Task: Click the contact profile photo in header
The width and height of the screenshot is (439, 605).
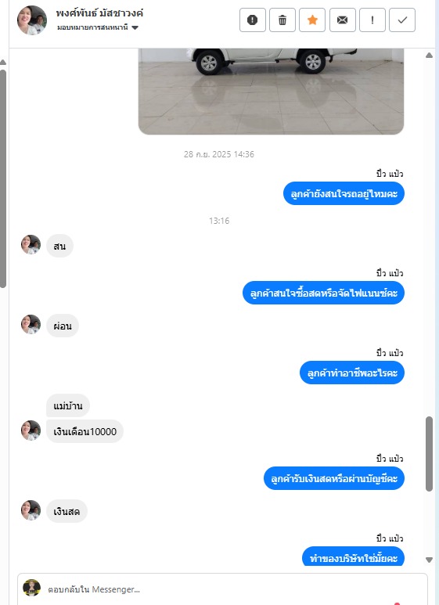Action: click(x=32, y=20)
